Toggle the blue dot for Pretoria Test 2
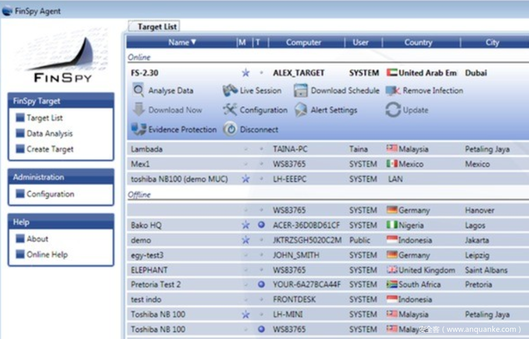 click(x=261, y=284)
